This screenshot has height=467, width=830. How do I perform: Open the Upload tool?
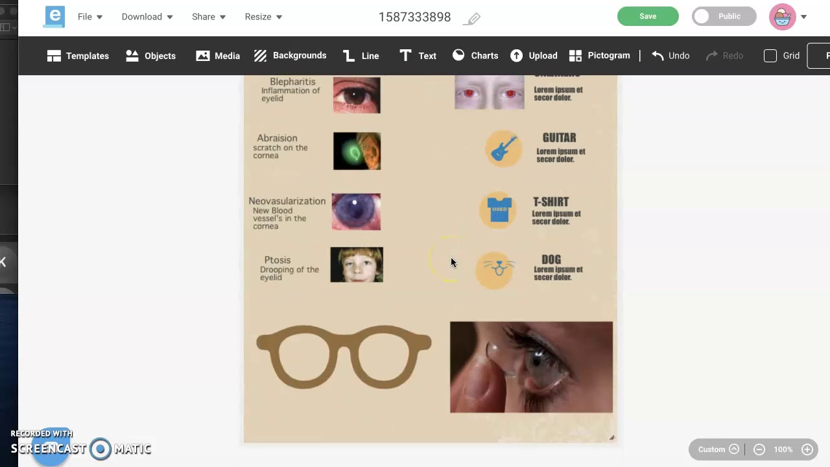[x=534, y=56]
